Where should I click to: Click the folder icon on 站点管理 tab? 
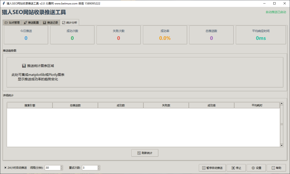(x=6, y=23)
